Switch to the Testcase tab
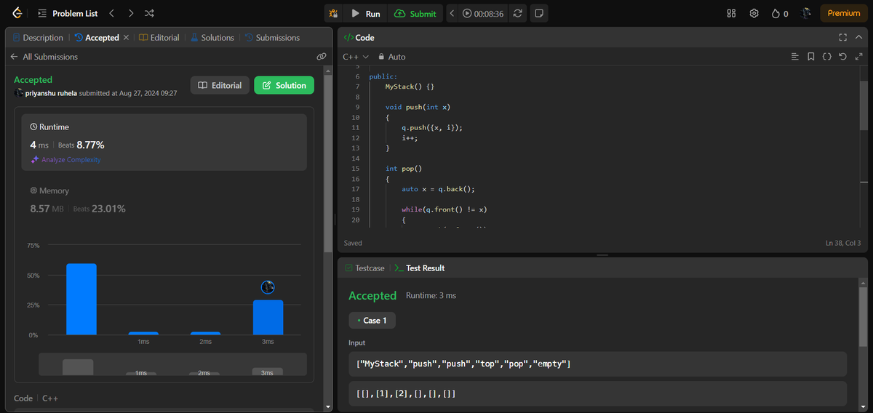Image resolution: width=873 pixels, height=413 pixels. [364, 268]
